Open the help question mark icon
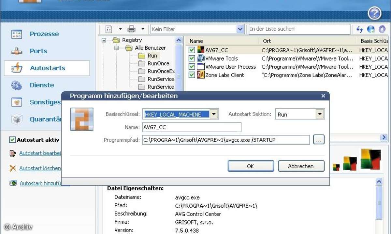This screenshot has width=391, height=234. point(374,13)
